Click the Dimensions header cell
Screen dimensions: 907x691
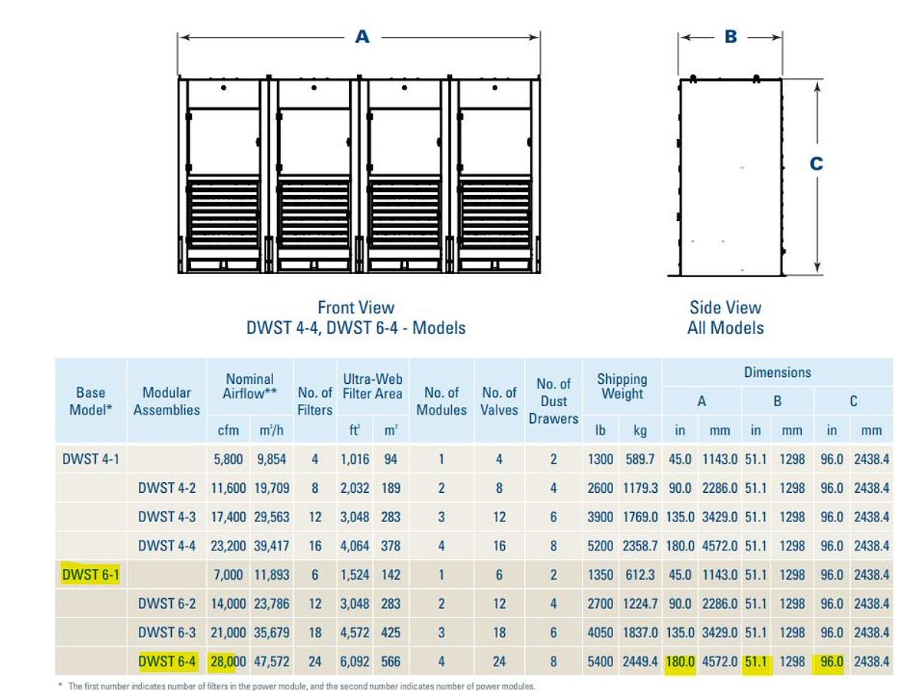[x=778, y=372]
